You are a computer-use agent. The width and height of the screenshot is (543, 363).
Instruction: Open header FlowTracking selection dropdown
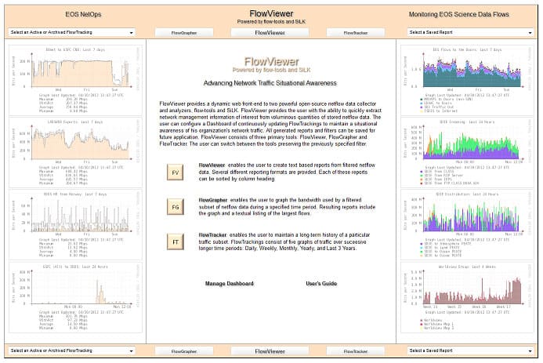[71, 32]
